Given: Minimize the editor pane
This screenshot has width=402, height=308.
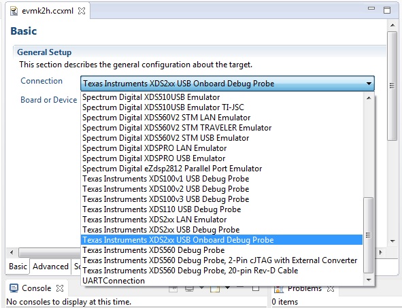Looking at the screenshot, I should 371,8.
